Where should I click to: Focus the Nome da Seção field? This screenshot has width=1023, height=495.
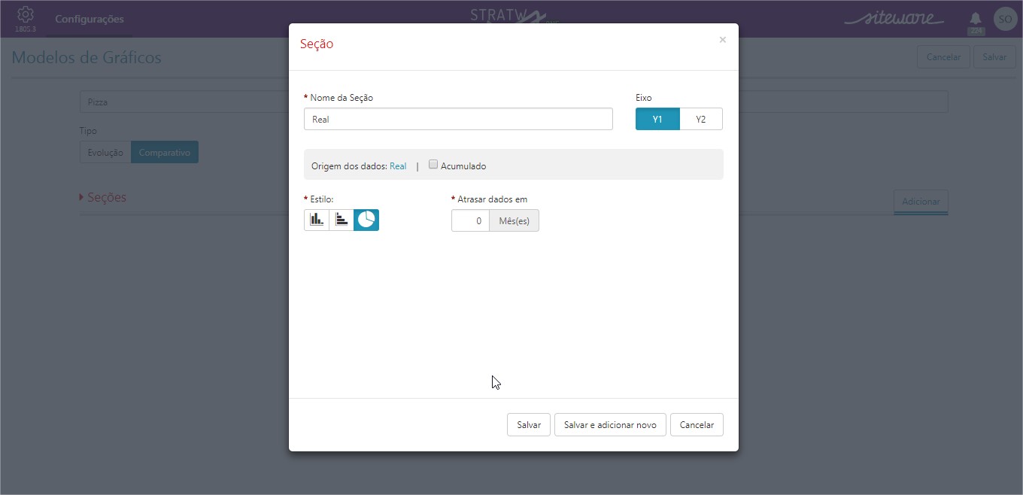click(458, 119)
